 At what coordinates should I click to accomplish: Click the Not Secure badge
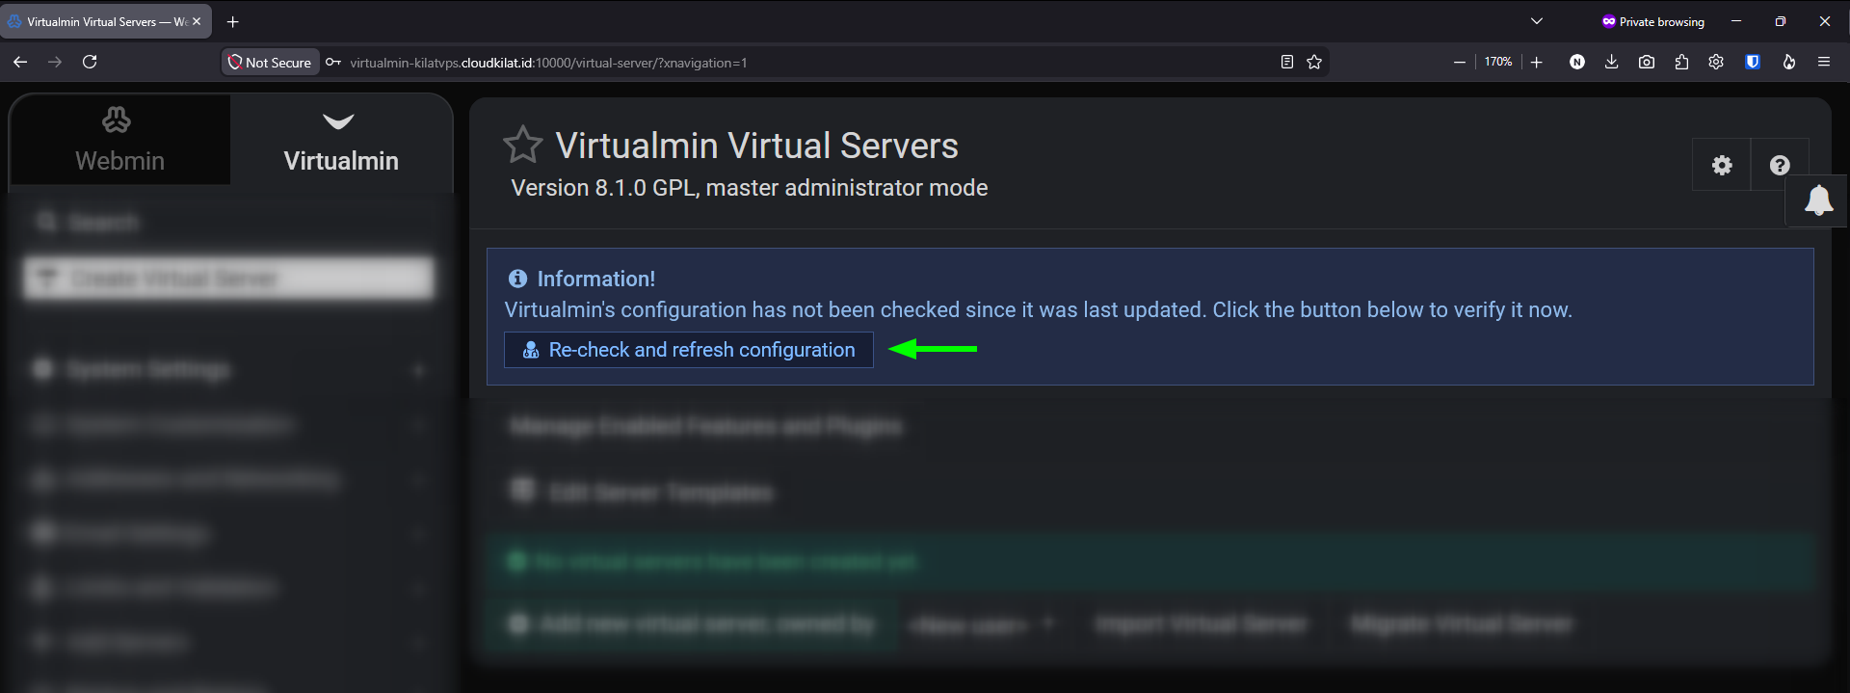(x=270, y=62)
